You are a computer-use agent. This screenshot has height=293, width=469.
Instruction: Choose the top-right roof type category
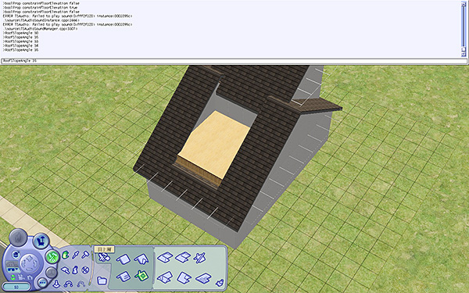pos(141,259)
